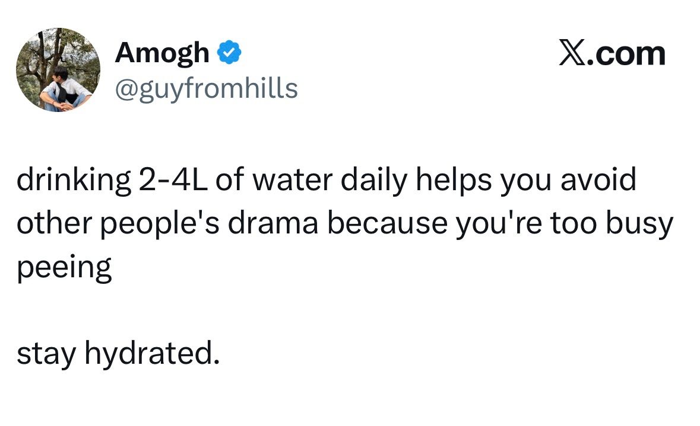Click the X logo glyph in X.com

[573, 53]
